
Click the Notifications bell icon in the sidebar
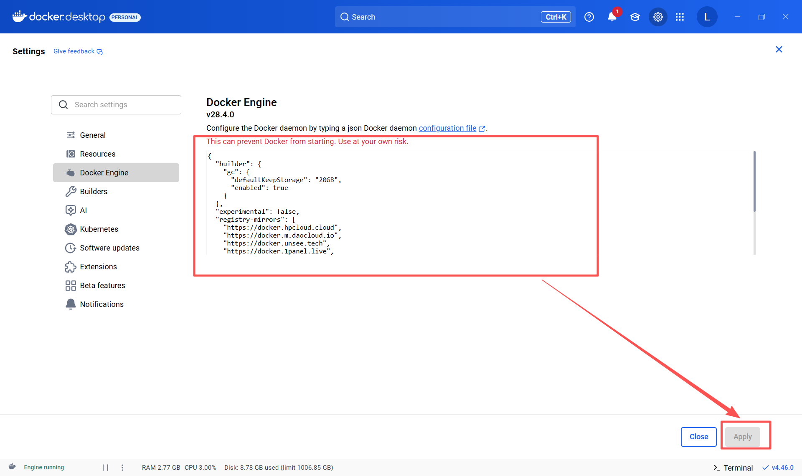tap(71, 304)
